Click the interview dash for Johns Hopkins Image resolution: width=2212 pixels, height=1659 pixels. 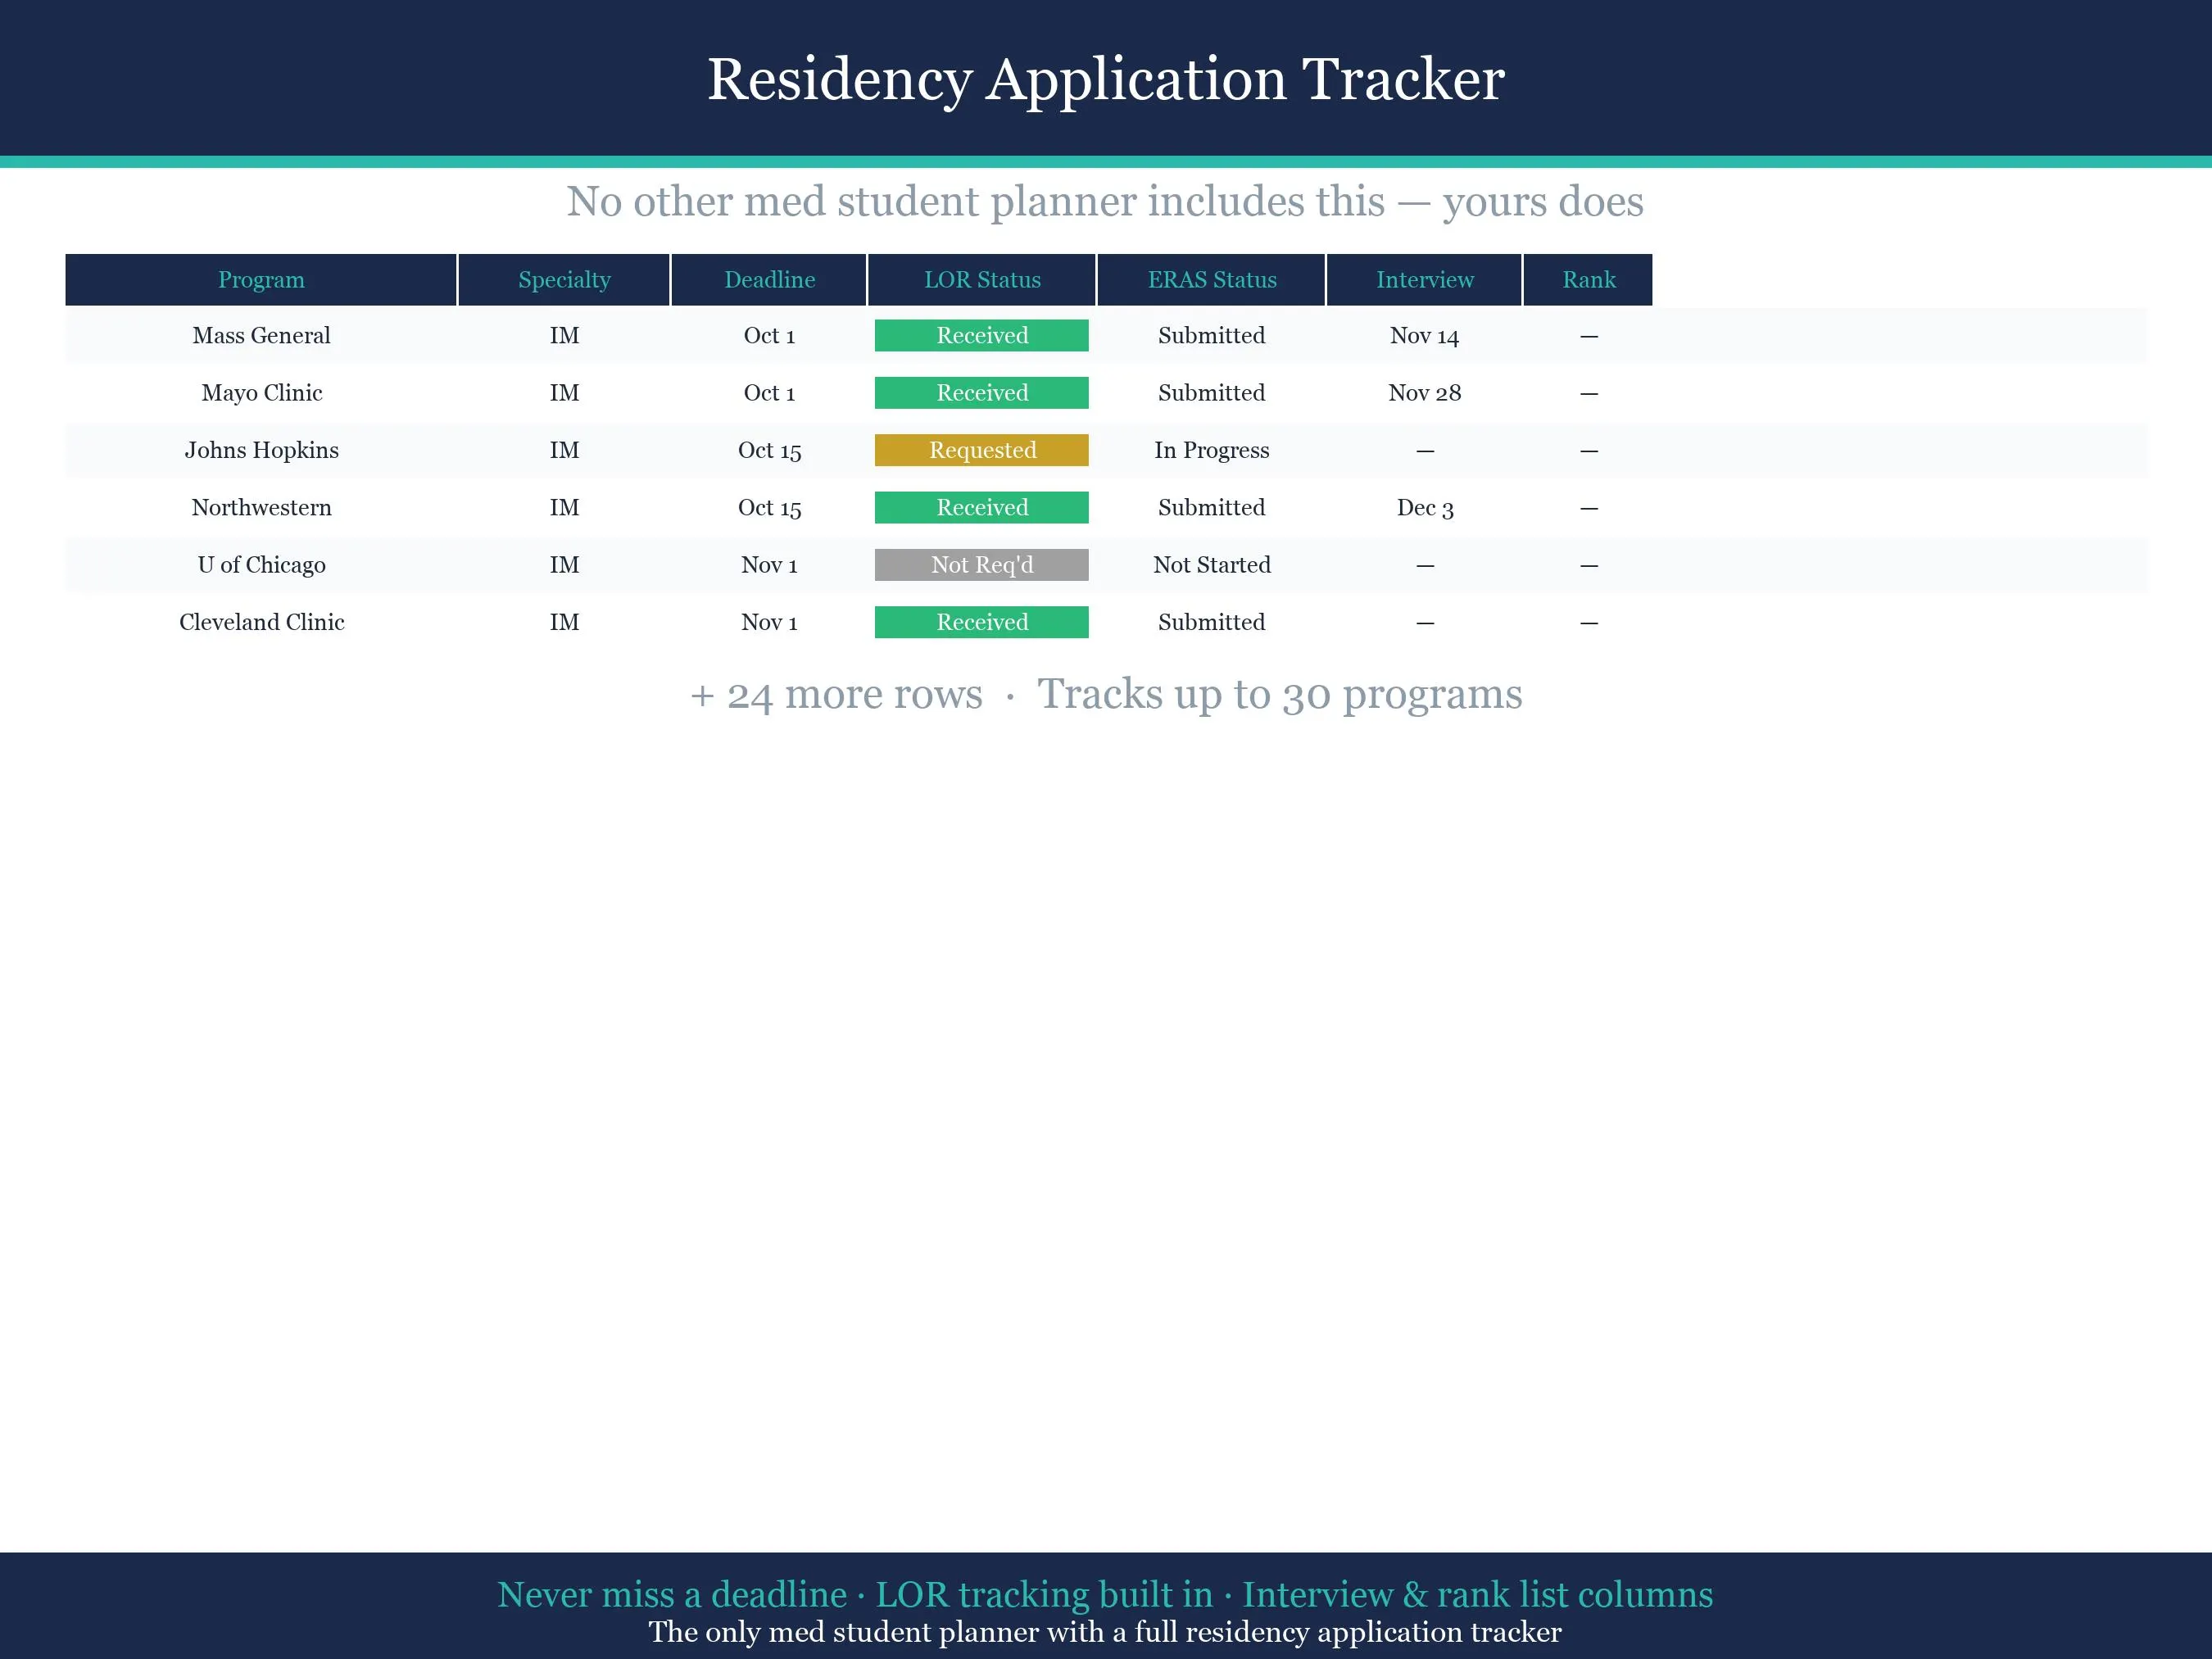1425,451
